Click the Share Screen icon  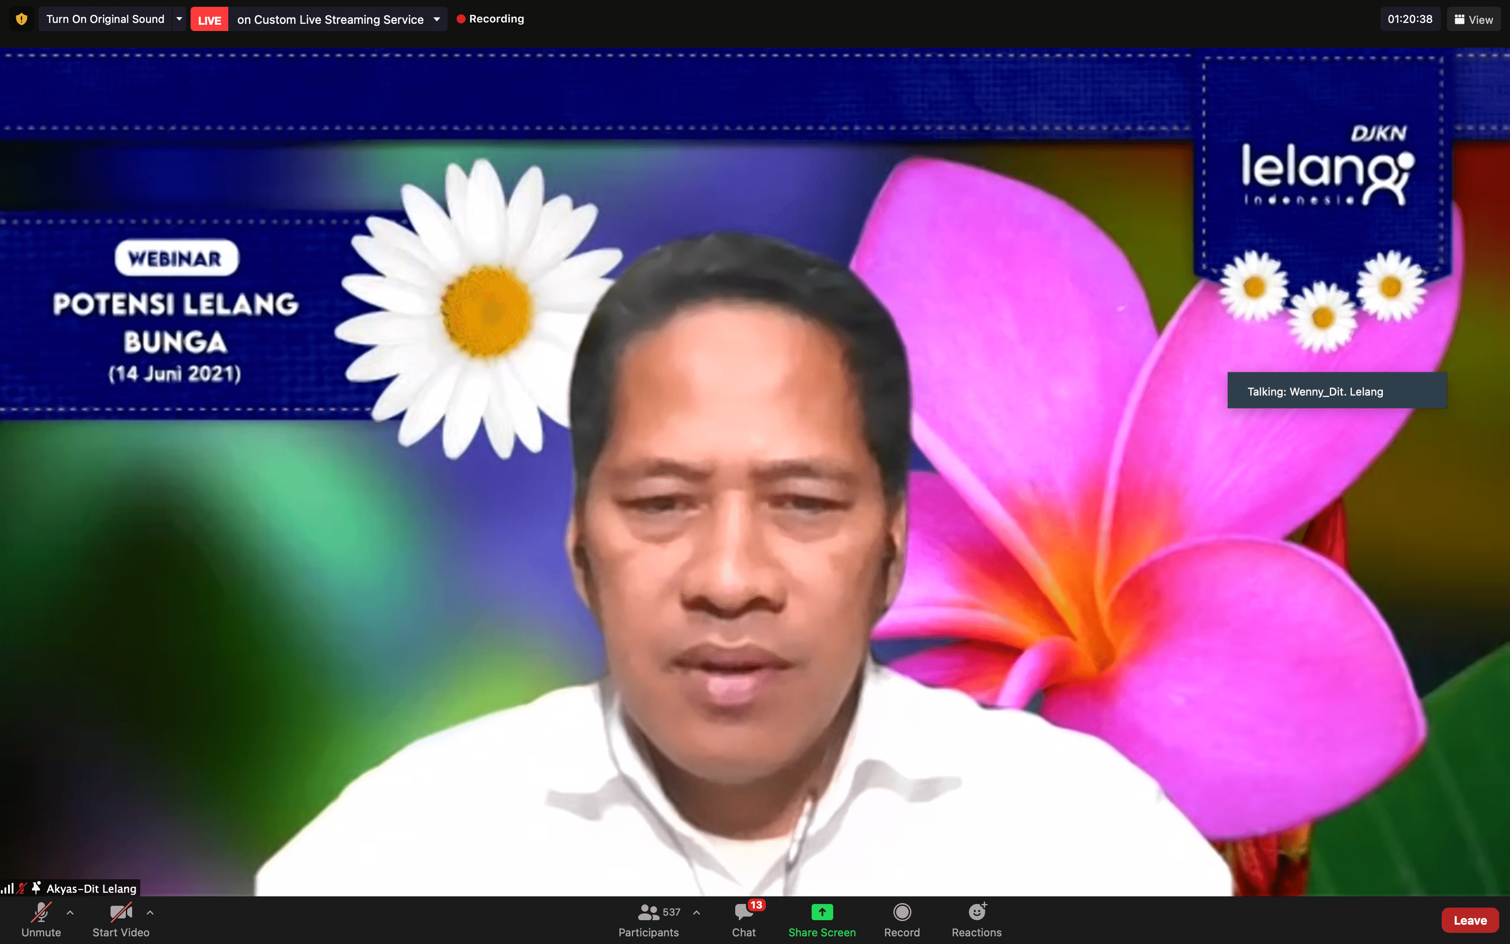(822, 912)
